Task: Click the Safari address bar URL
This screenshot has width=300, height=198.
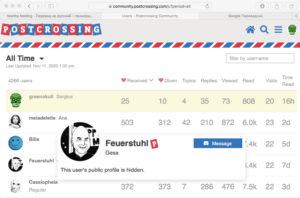Action: [x=152, y=6]
